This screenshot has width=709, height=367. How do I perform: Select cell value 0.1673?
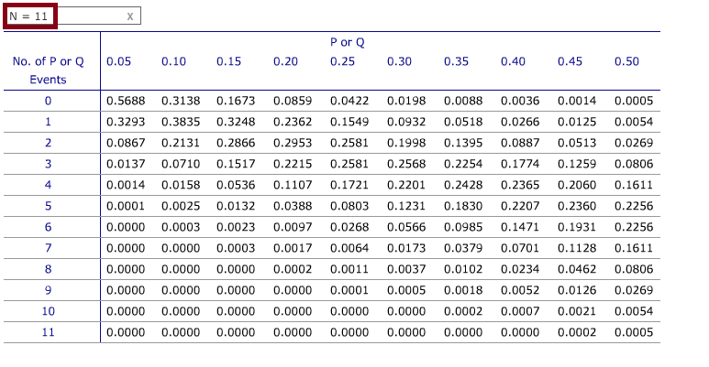click(x=236, y=101)
